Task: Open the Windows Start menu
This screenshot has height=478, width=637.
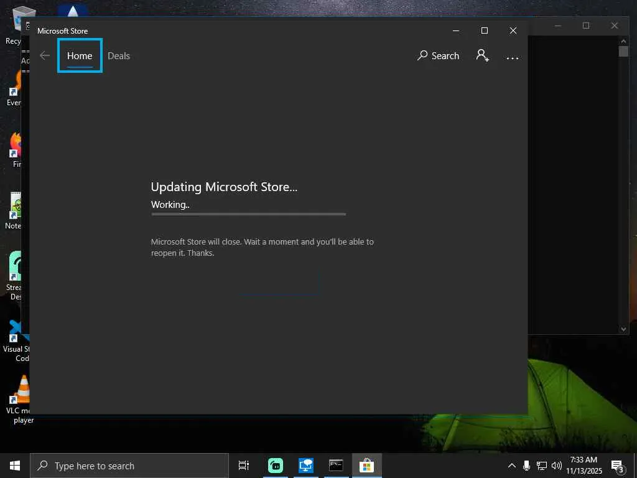Action: tap(15, 466)
